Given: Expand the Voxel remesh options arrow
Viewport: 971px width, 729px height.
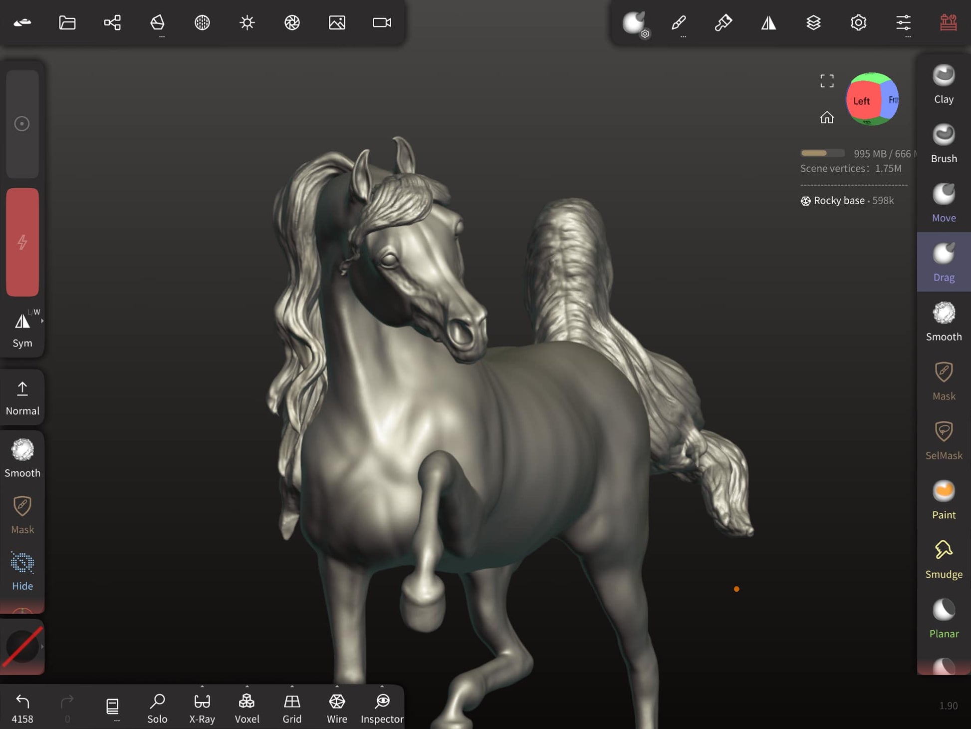Looking at the screenshot, I should point(247,687).
